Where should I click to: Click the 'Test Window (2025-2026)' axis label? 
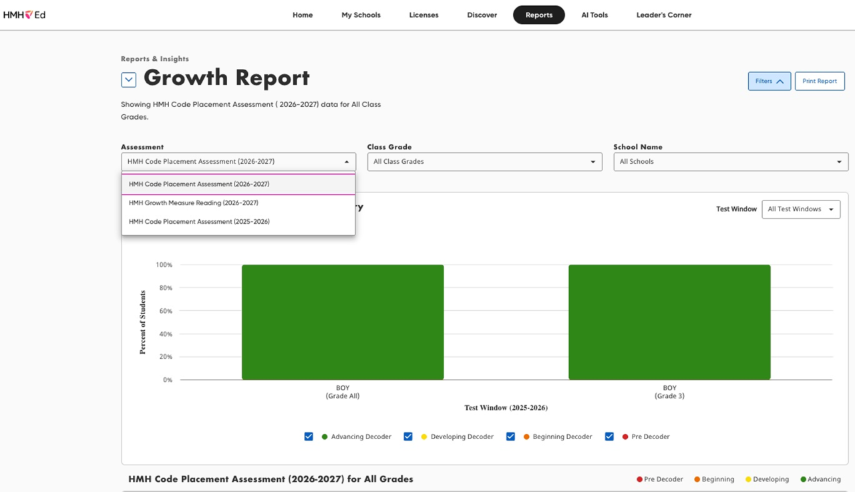[506, 408]
